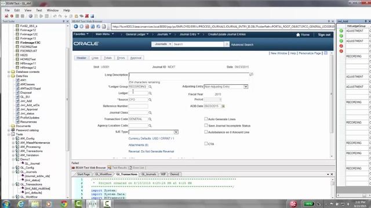Open the Long Description expand icon
The image size is (371, 208).
pyautogui.click(x=251, y=75)
